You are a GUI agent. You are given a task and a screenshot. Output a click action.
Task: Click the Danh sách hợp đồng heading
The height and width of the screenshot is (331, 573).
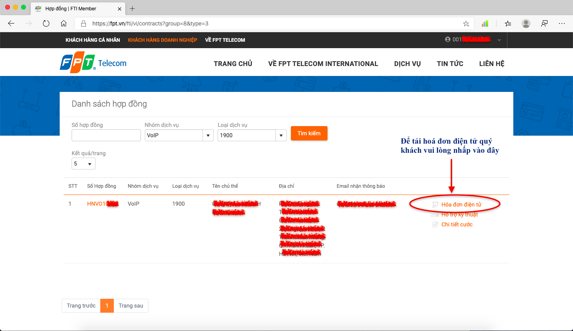coord(109,104)
